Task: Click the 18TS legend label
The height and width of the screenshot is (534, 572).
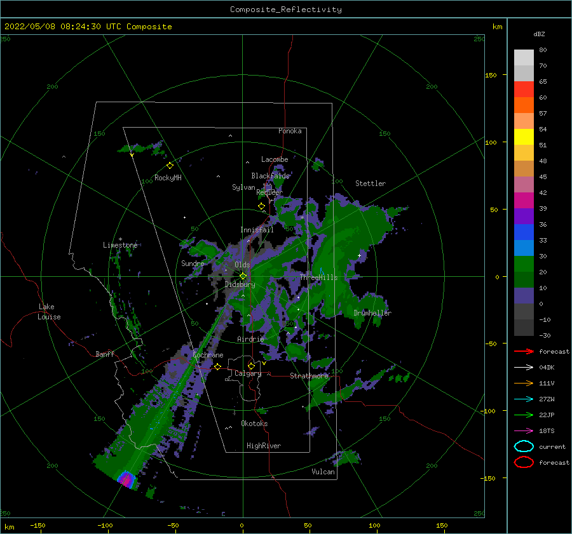Action: coord(547,431)
